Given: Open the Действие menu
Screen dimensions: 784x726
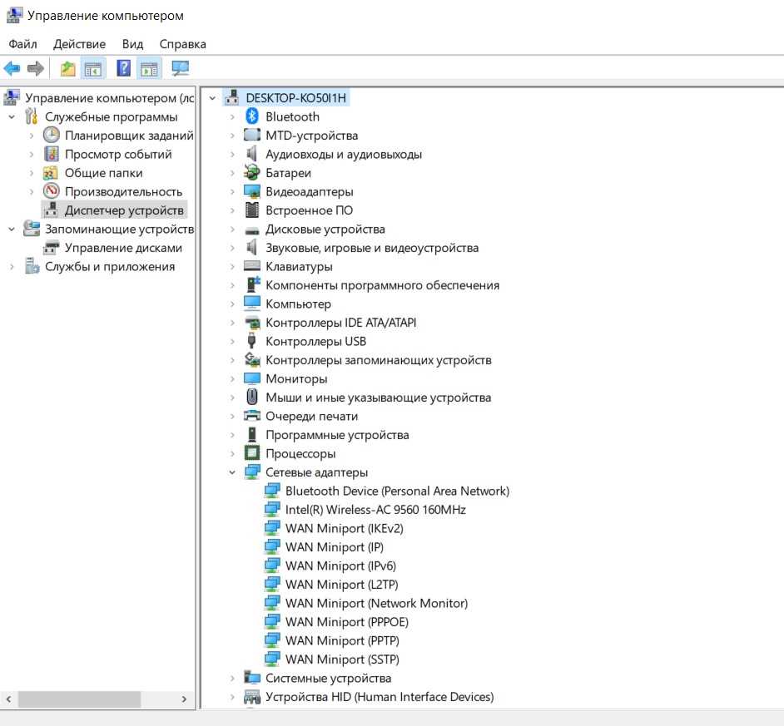Looking at the screenshot, I should tap(80, 44).
